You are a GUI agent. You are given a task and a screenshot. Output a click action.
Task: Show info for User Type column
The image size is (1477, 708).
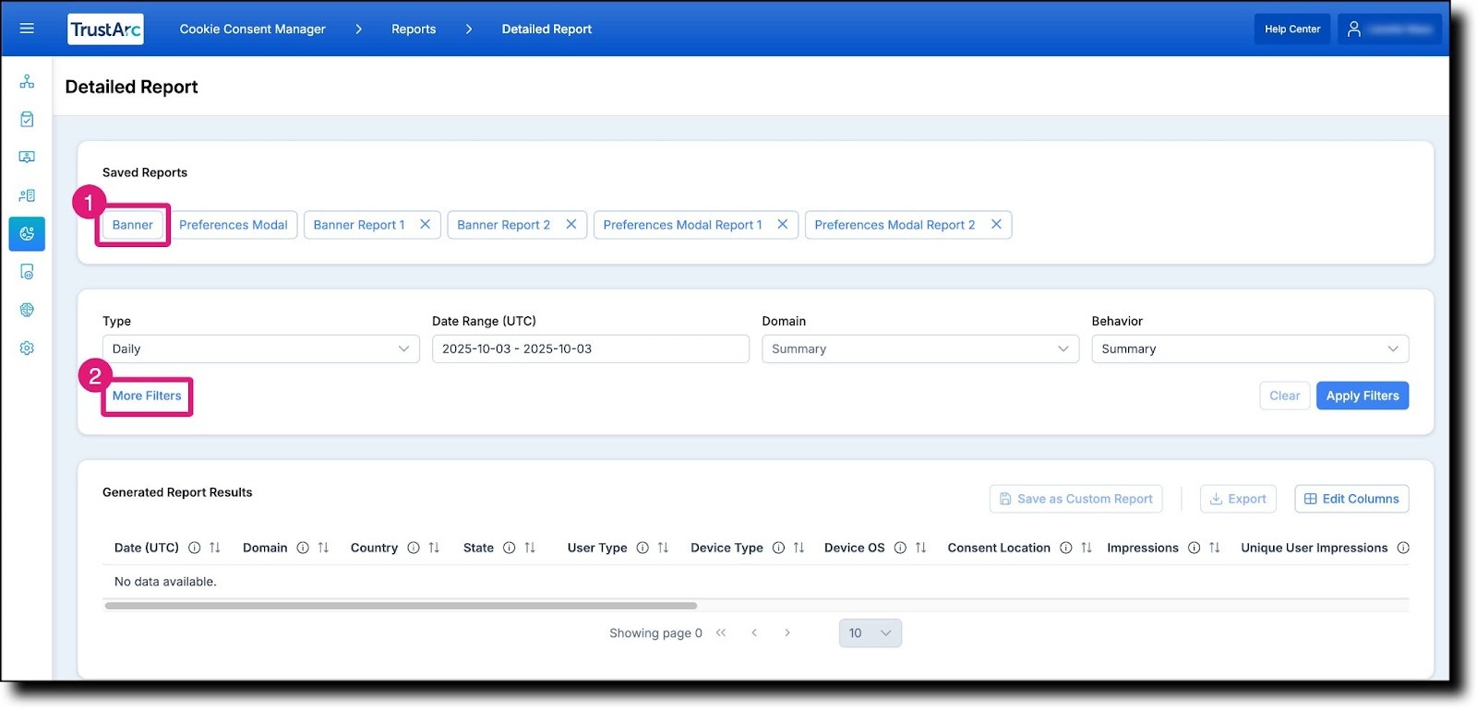tap(642, 548)
